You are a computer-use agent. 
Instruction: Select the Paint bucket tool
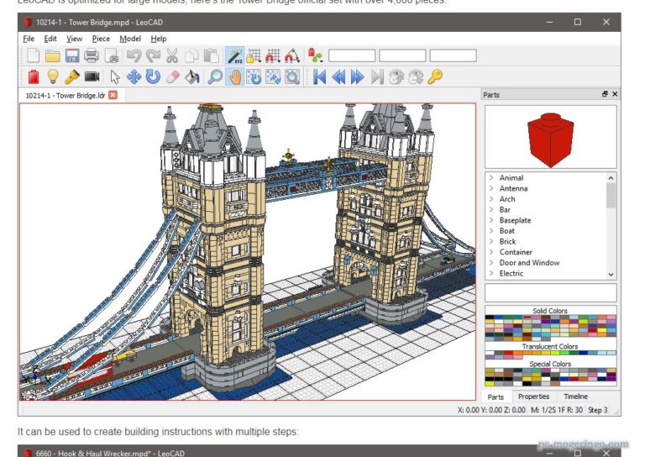point(192,76)
